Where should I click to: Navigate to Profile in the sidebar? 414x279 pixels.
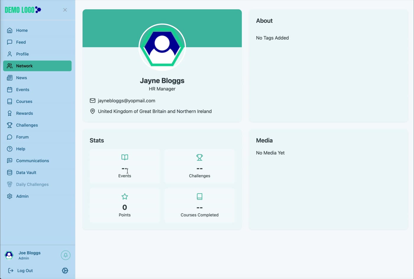click(37, 54)
